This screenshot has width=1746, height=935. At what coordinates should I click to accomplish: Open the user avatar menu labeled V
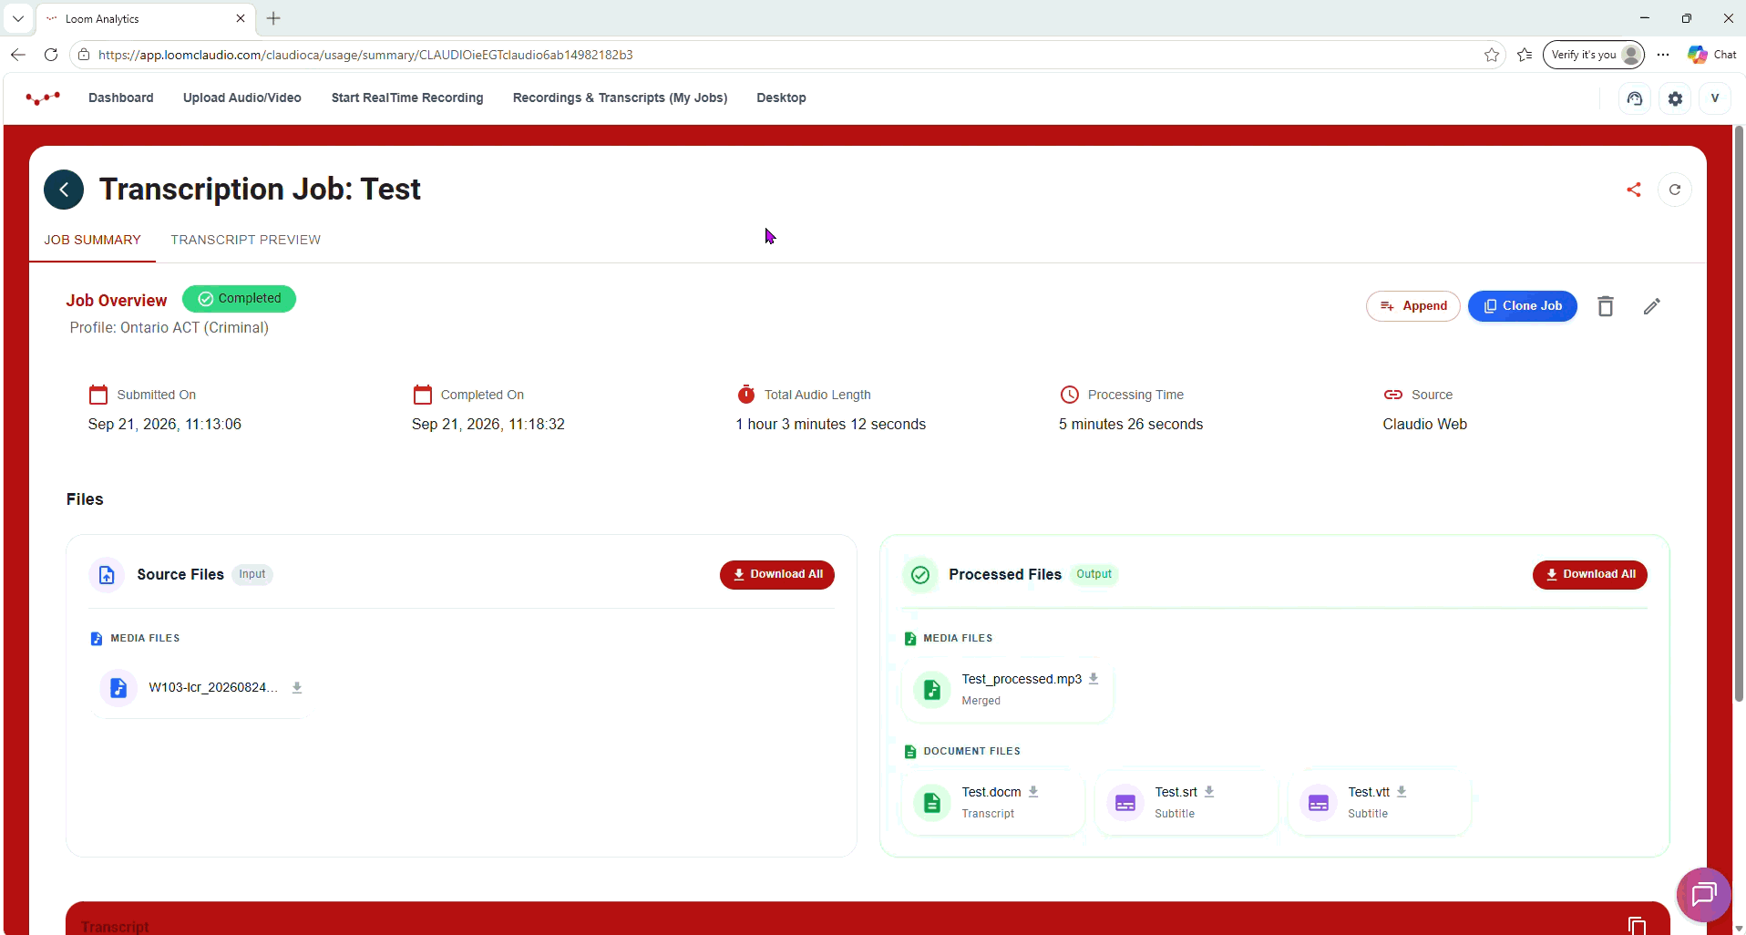pos(1715,98)
